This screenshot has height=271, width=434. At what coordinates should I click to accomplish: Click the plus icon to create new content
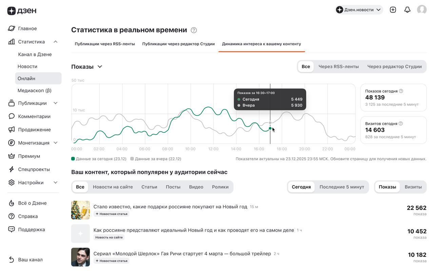(x=393, y=9)
